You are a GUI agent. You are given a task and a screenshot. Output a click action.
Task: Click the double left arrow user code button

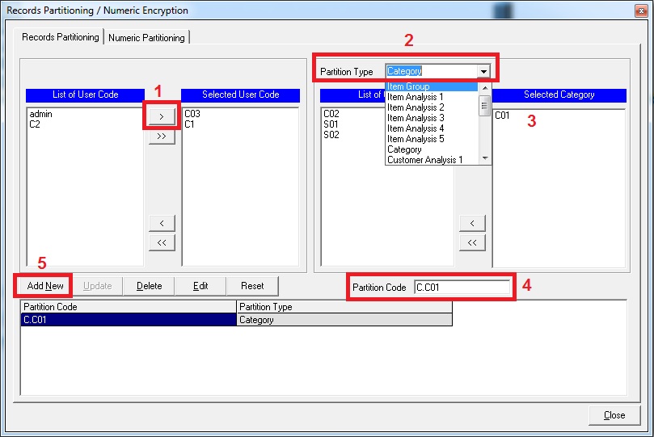[162, 242]
